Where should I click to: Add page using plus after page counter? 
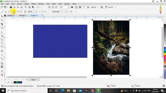tap(26, 80)
